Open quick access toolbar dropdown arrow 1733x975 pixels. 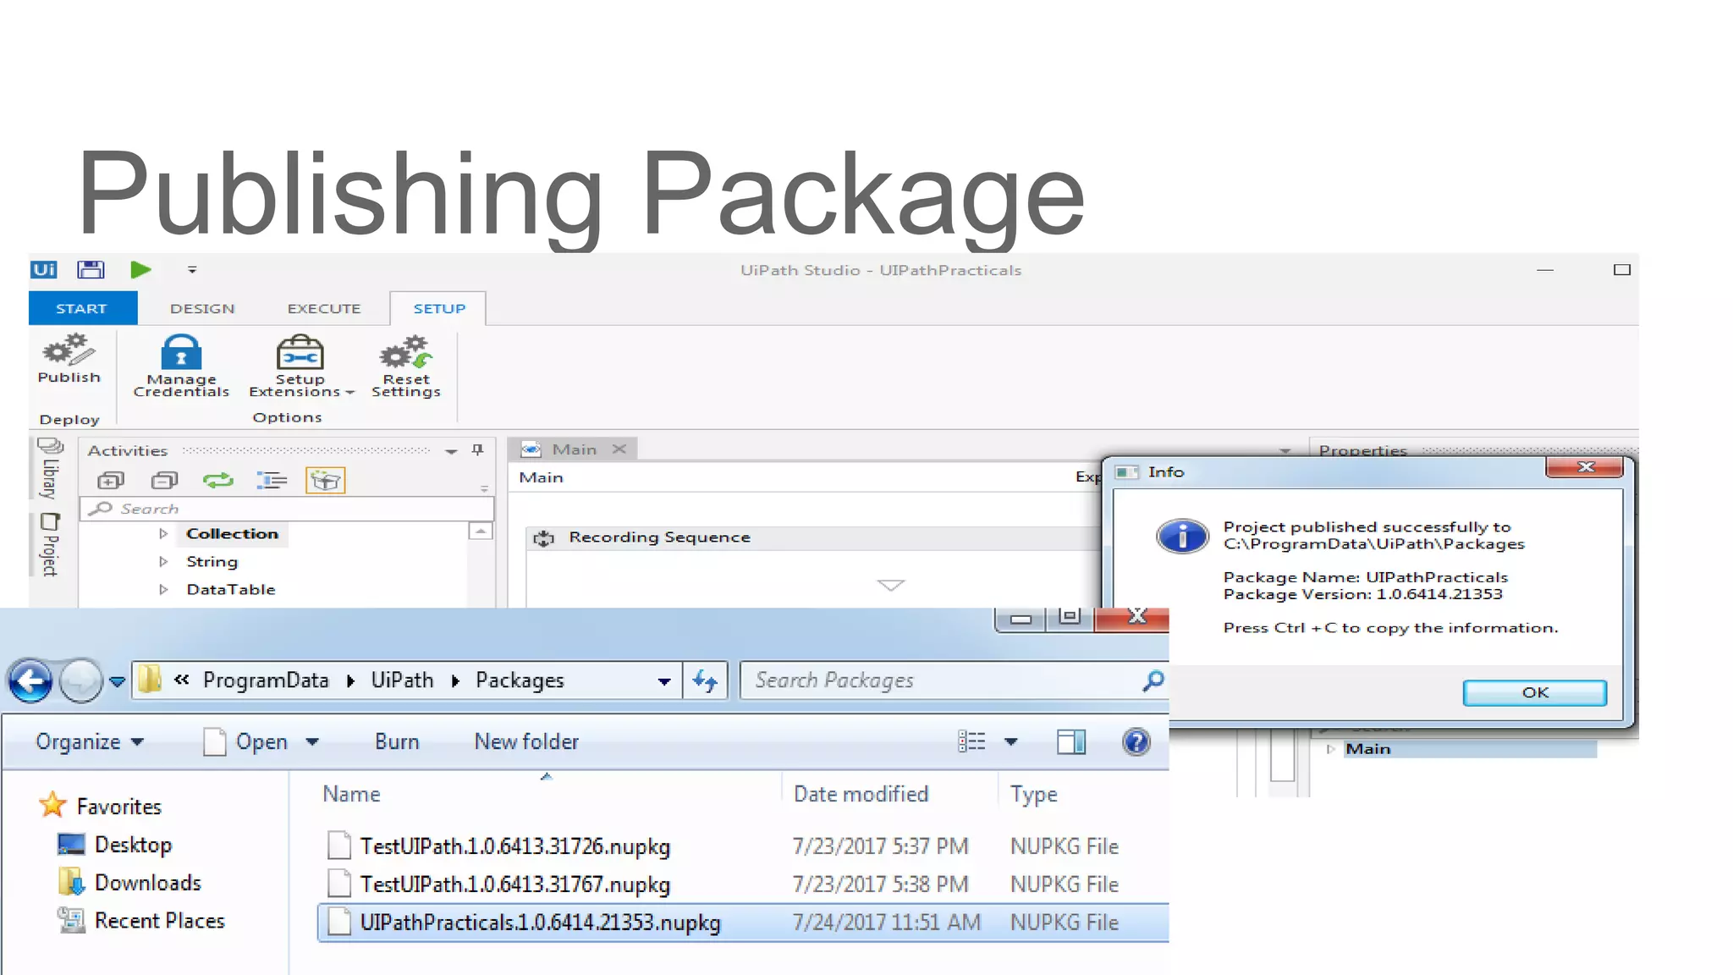pyautogui.click(x=192, y=270)
